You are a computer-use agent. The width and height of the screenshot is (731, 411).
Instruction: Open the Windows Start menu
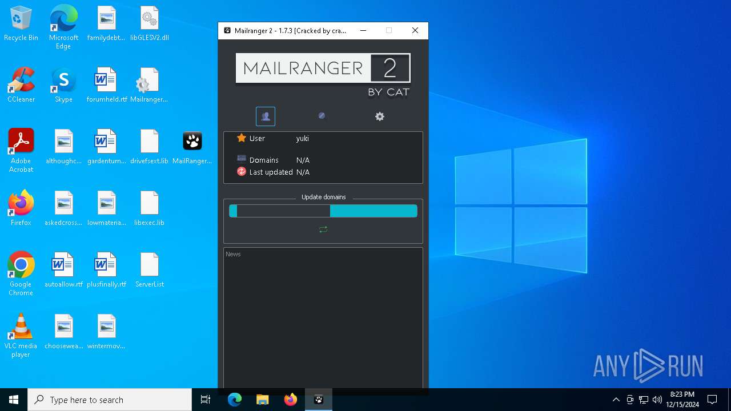[14, 400]
